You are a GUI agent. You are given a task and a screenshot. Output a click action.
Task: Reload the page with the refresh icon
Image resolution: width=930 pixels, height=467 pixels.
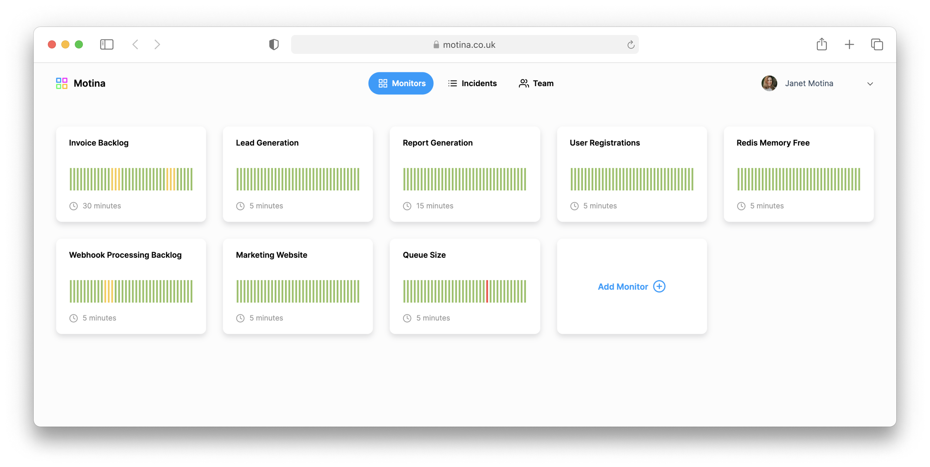pos(630,44)
